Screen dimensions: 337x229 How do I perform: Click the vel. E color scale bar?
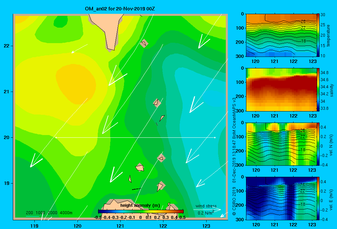tap(318, 198)
